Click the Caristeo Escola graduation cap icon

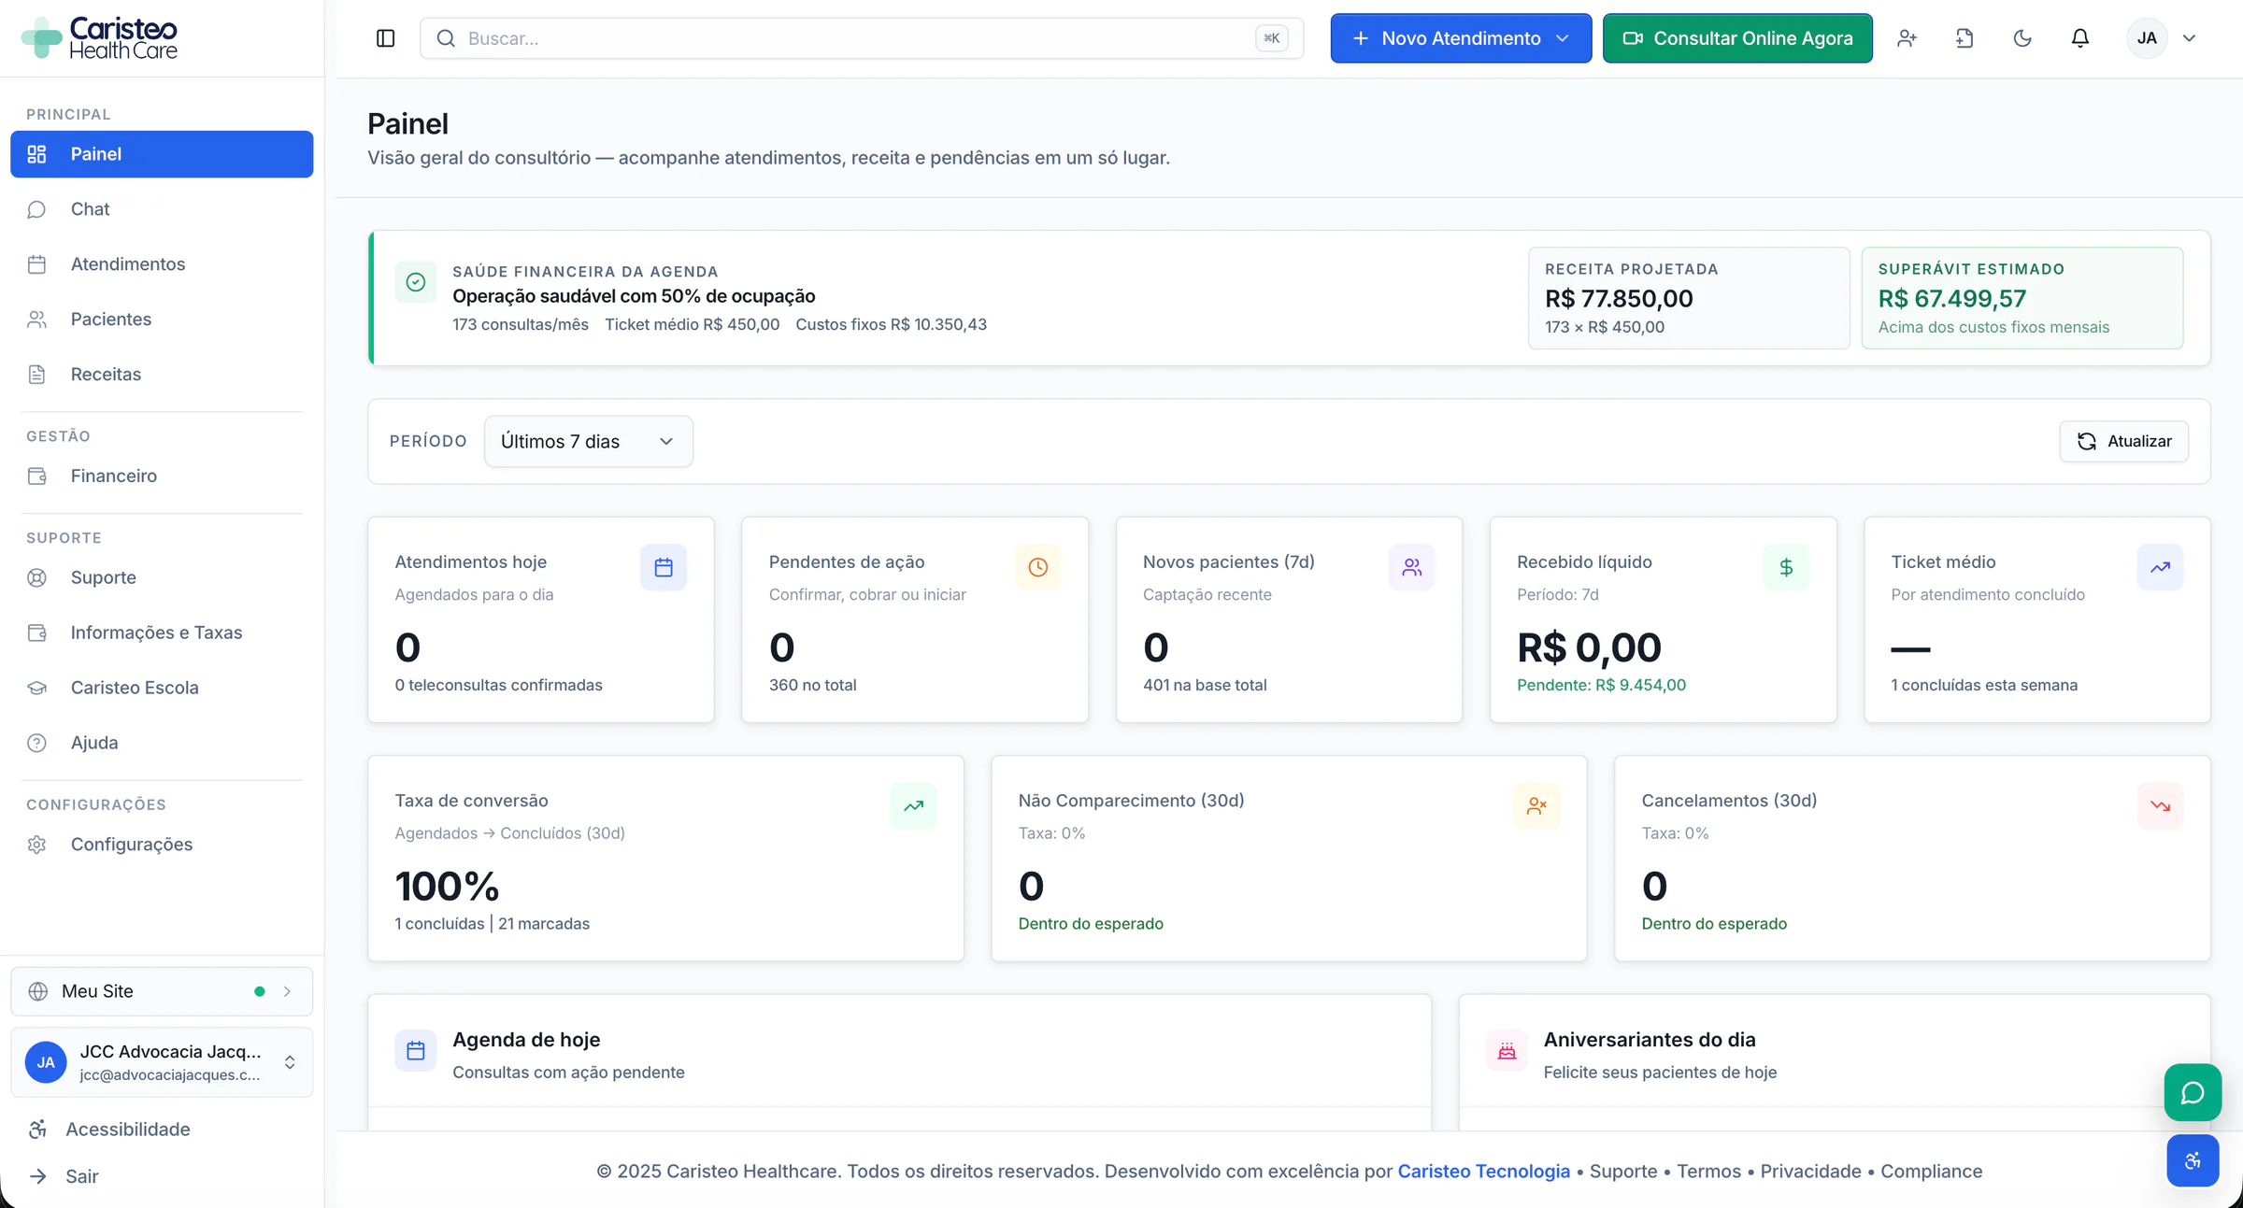click(36, 689)
